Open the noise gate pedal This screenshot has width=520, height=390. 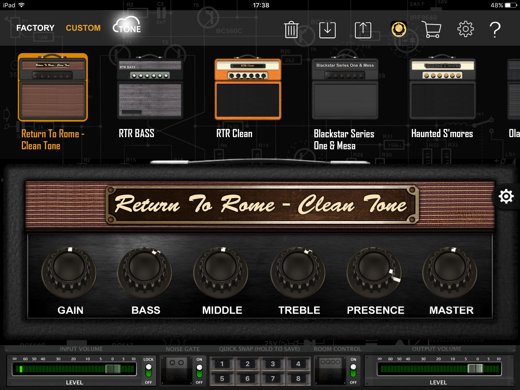177,370
